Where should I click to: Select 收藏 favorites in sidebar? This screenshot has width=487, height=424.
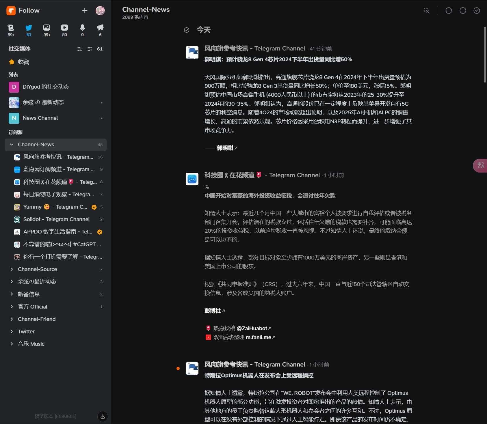pyautogui.click(x=23, y=62)
